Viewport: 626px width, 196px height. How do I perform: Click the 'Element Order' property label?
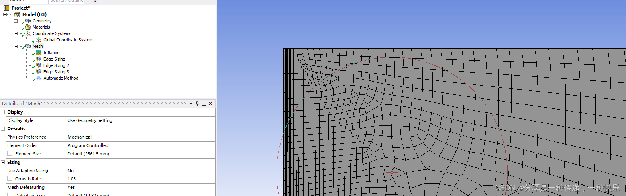pos(22,145)
